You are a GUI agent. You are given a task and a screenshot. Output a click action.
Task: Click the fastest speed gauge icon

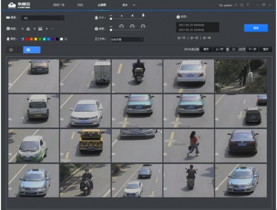coord(143,26)
